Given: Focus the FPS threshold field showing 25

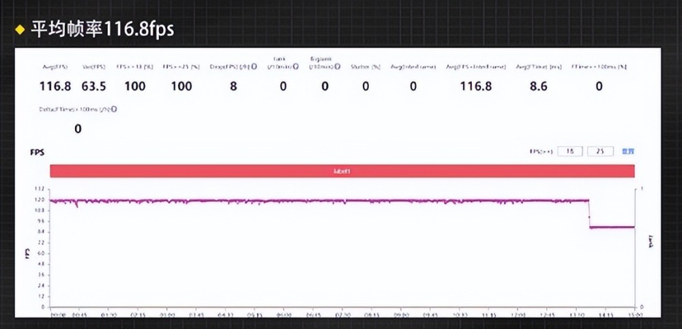Looking at the screenshot, I should tap(600, 152).
